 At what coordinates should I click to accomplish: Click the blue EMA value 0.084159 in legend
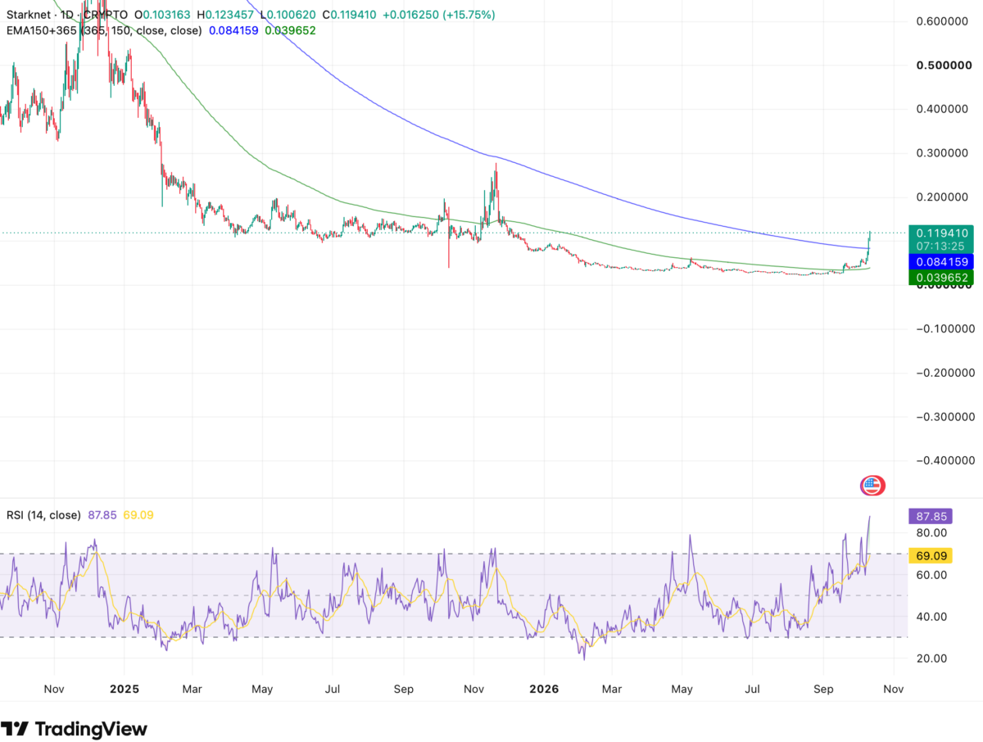[x=234, y=30]
